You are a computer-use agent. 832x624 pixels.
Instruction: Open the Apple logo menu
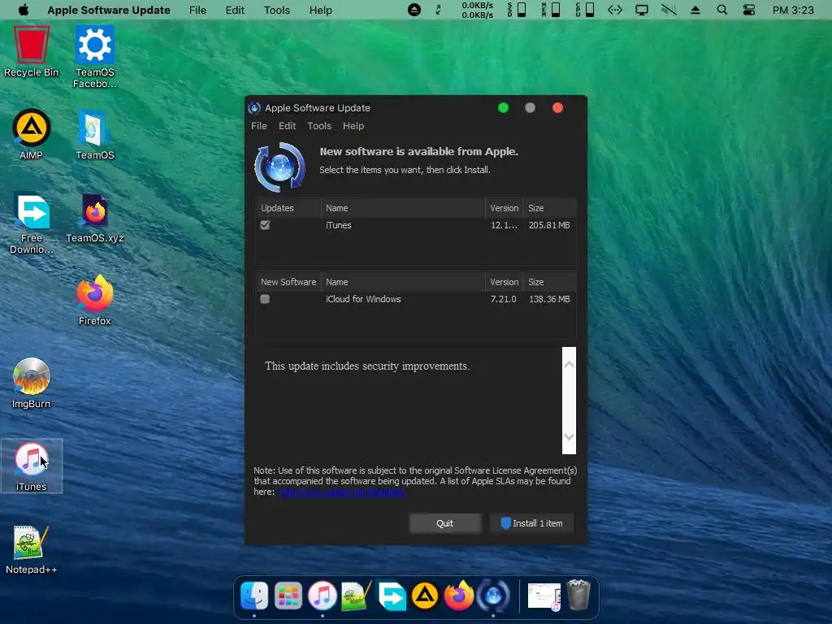coord(24,10)
